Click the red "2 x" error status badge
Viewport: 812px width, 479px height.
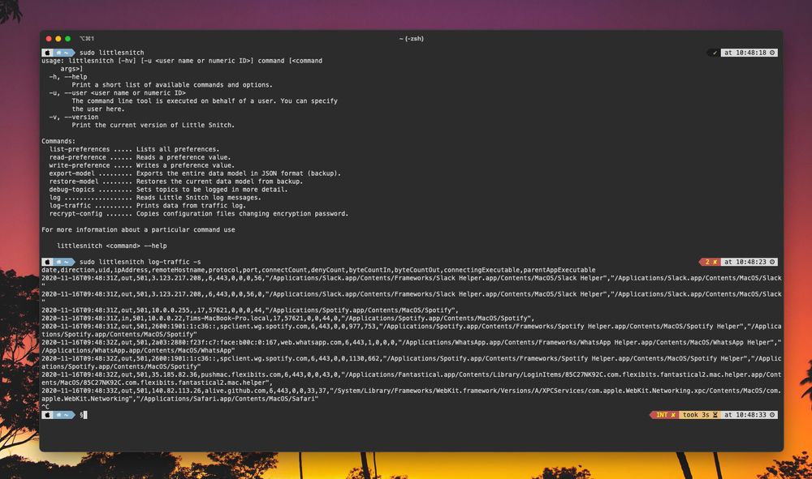point(710,262)
